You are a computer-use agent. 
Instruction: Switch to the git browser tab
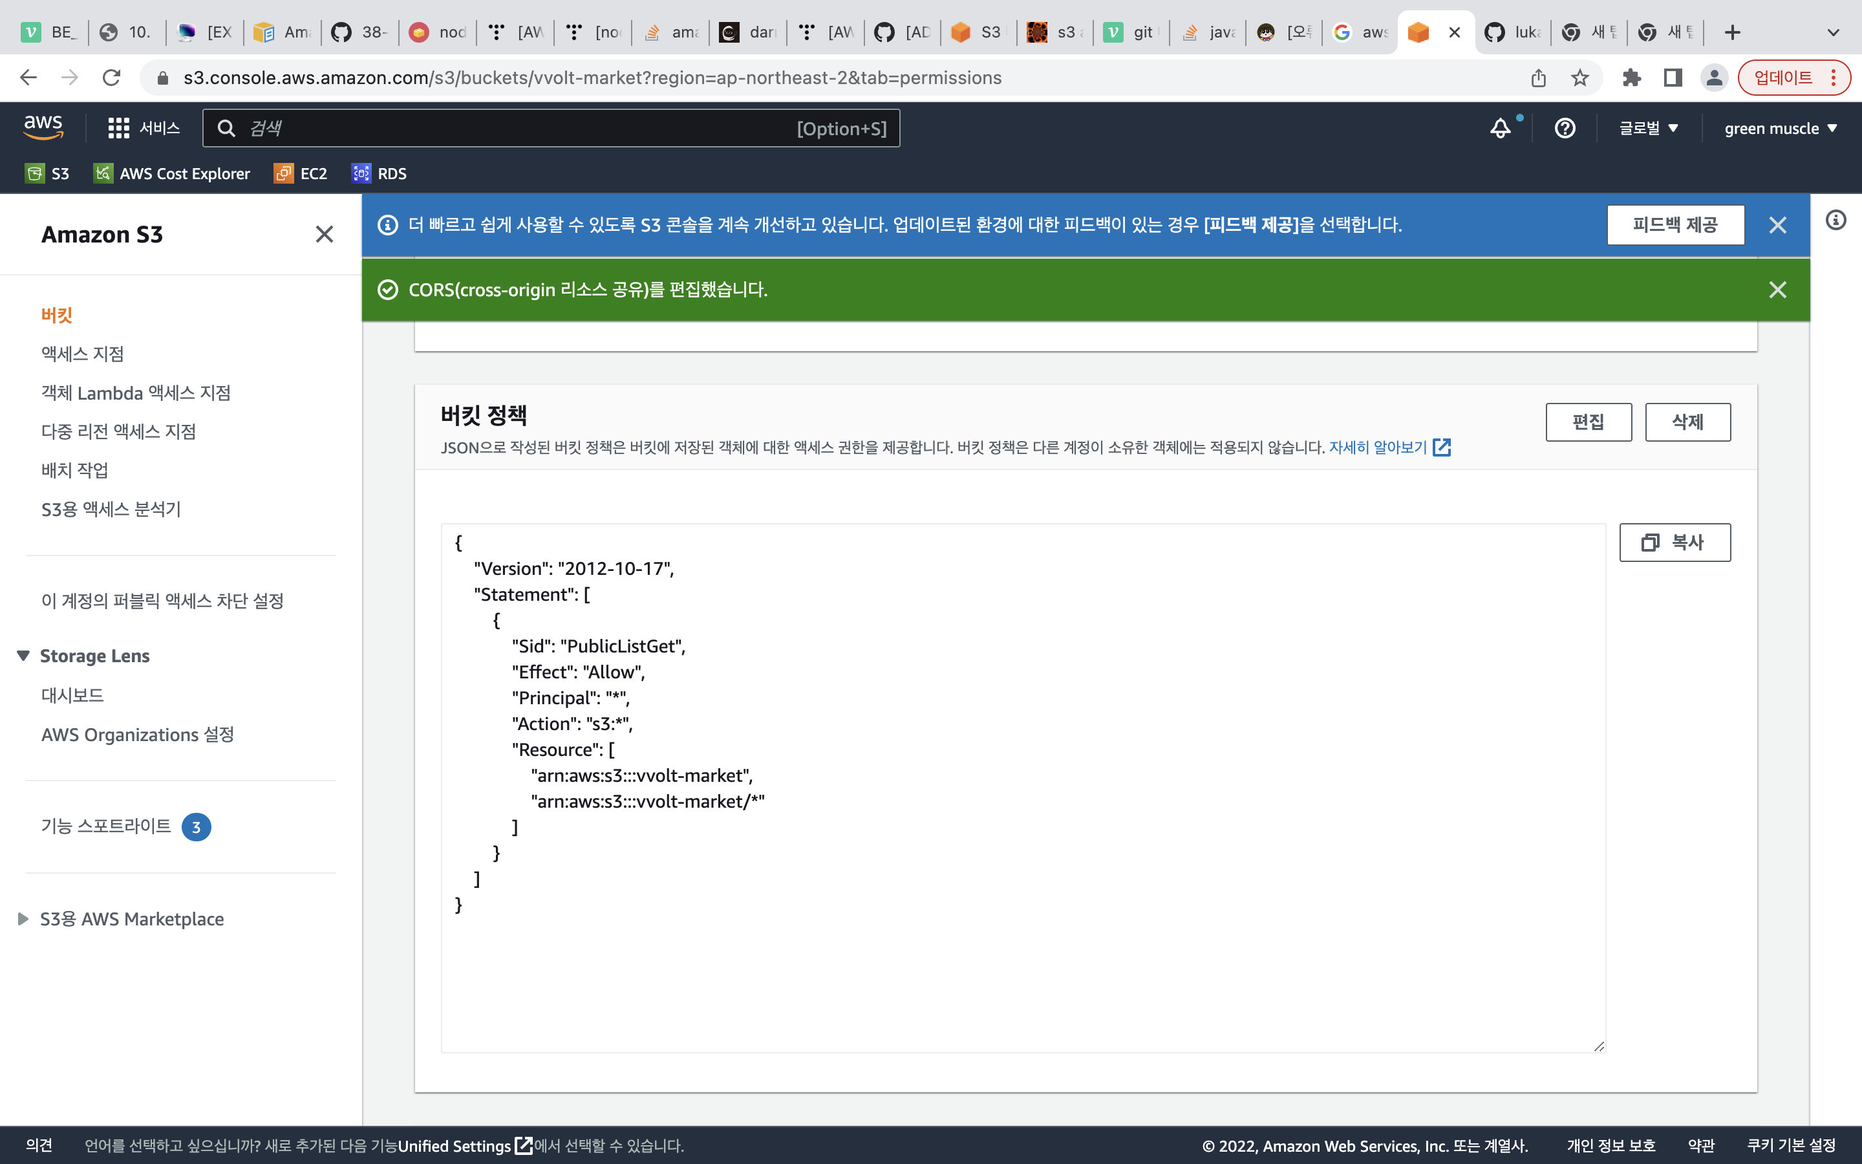[x=1130, y=32]
